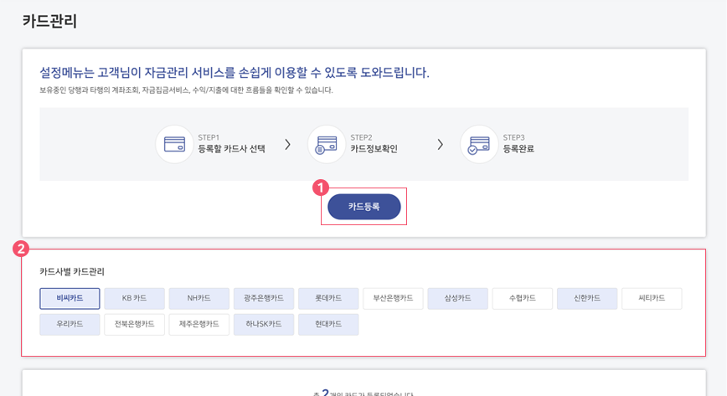727x396 pixels.
Task: Select the 우리카드 tab
Action: point(70,324)
